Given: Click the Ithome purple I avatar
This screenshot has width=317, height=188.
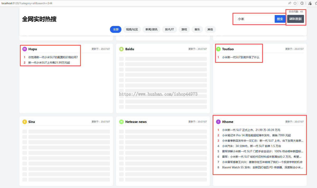Looking at the screenshot, I should click(218, 122).
